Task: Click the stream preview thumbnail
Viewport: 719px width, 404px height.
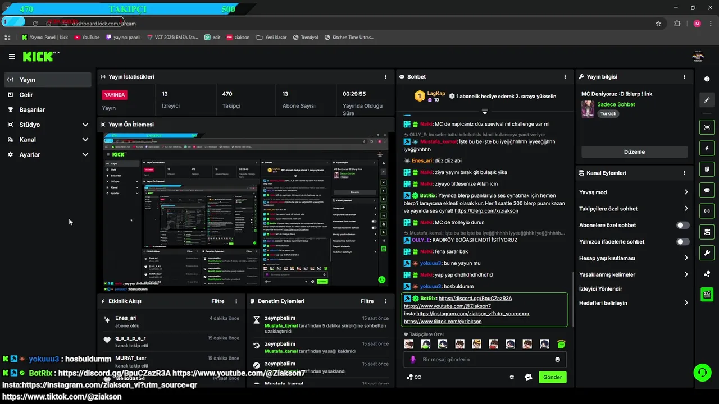Action: coord(245,212)
